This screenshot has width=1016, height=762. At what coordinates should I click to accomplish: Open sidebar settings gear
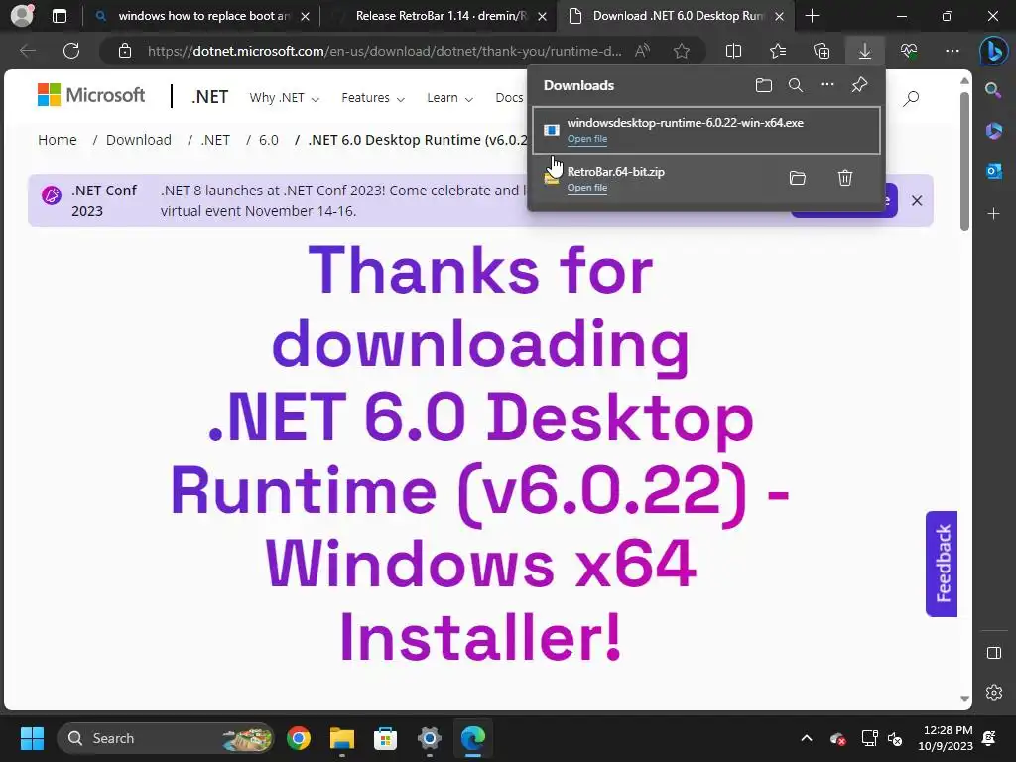[x=993, y=693]
